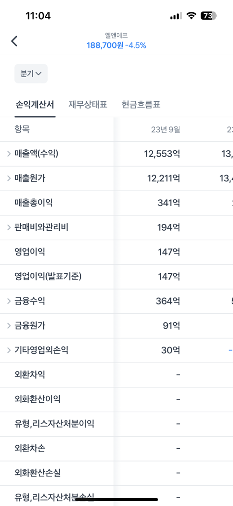Image resolution: width=233 pixels, height=506 pixels.
Task: Tap the 엘앤에프 stock name title
Action: coord(116,36)
